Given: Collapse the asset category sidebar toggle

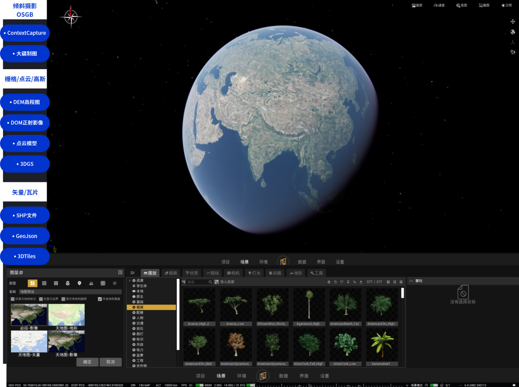Looking at the screenshot, I should coord(133,273).
